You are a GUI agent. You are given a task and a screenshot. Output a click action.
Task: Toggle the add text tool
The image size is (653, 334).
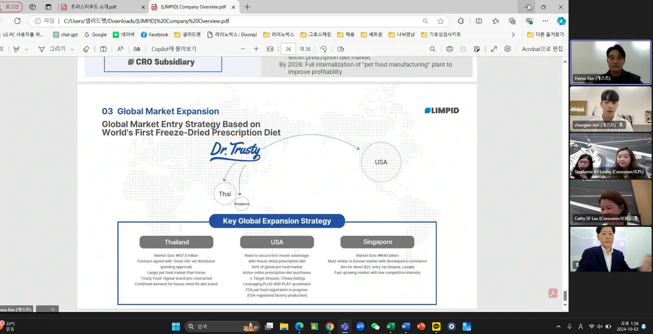[103, 49]
